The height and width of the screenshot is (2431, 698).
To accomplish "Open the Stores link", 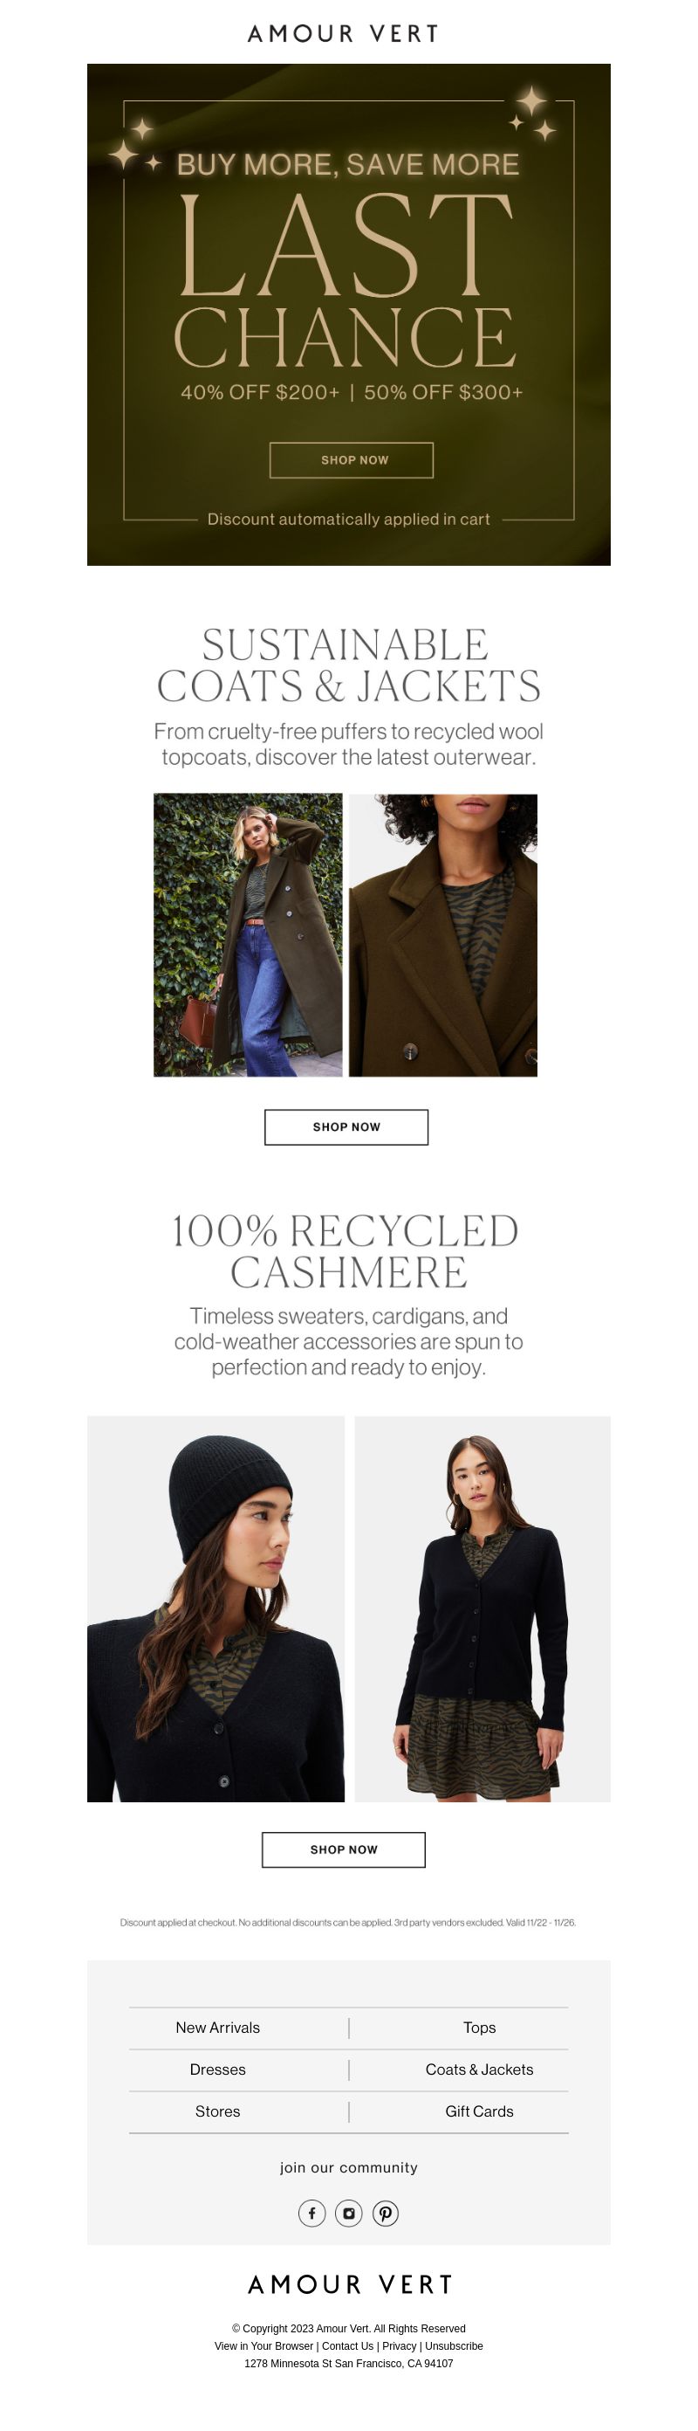I will 218,2111.
